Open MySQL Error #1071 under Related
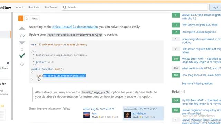 201,102
